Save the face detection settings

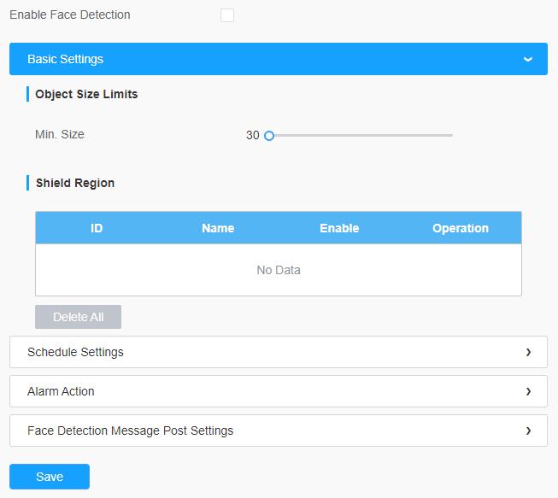tap(50, 477)
